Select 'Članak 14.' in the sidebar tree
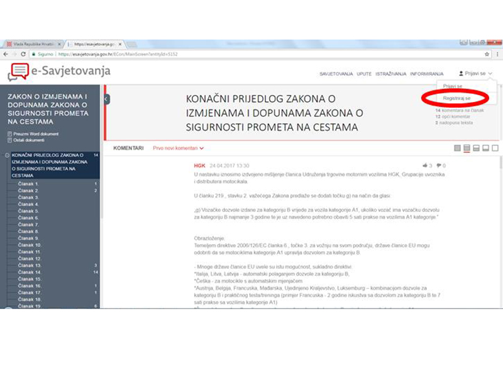The height and width of the screenshot is (377, 503). pos(29,271)
